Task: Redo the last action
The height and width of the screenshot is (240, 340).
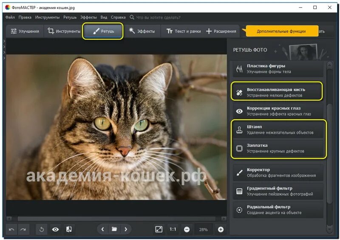Action: coord(23,229)
